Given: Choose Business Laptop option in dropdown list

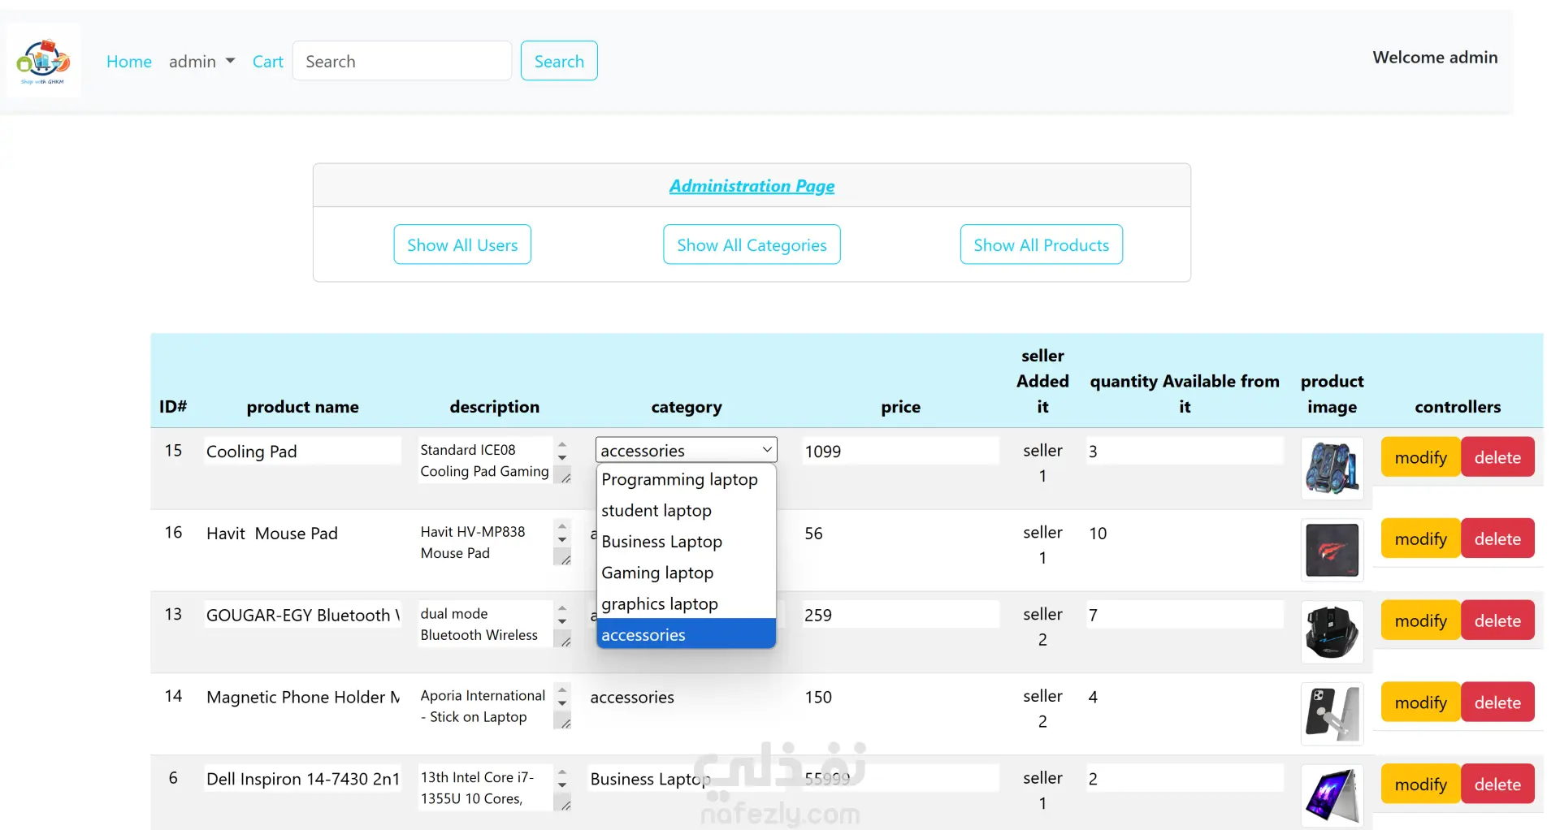Looking at the screenshot, I should click(687, 542).
